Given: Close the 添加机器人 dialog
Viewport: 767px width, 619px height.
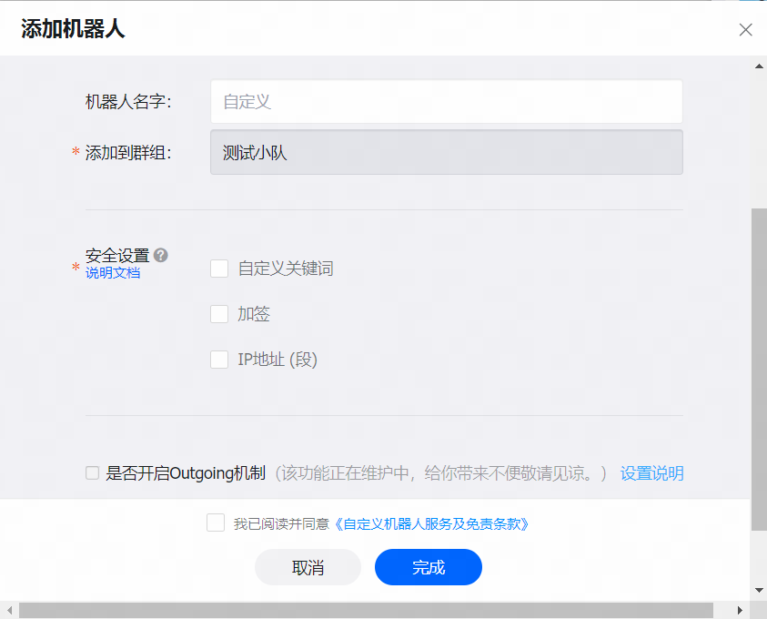Looking at the screenshot, I should point(745,30).
